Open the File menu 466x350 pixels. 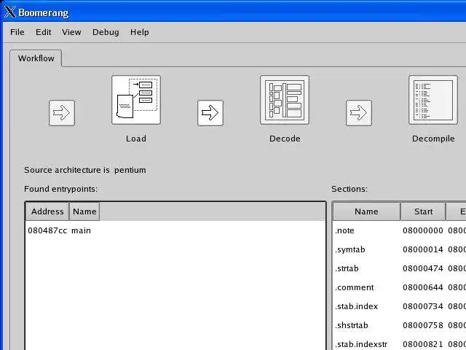[17, 32]
